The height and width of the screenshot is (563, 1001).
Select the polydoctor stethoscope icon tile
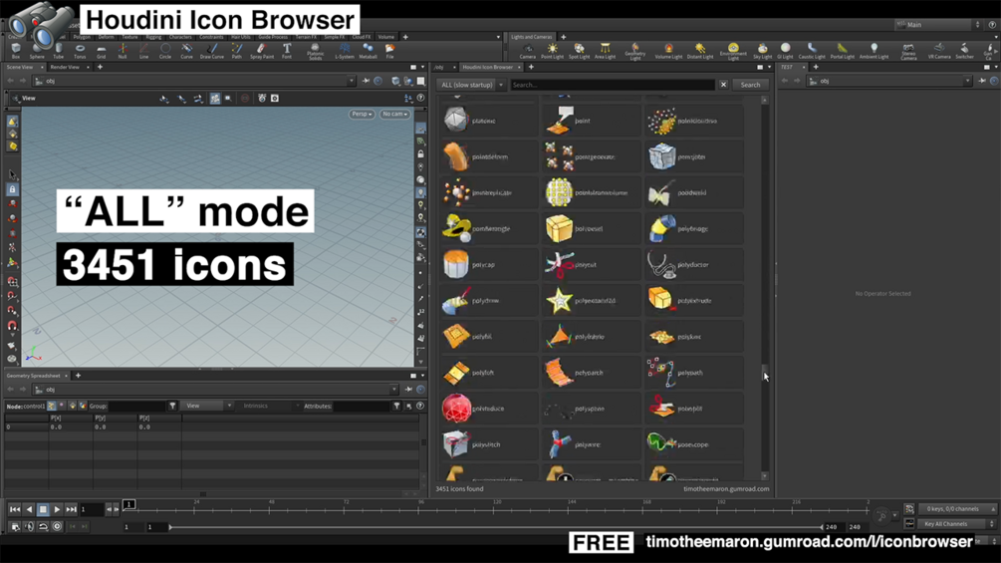(694, 264)
